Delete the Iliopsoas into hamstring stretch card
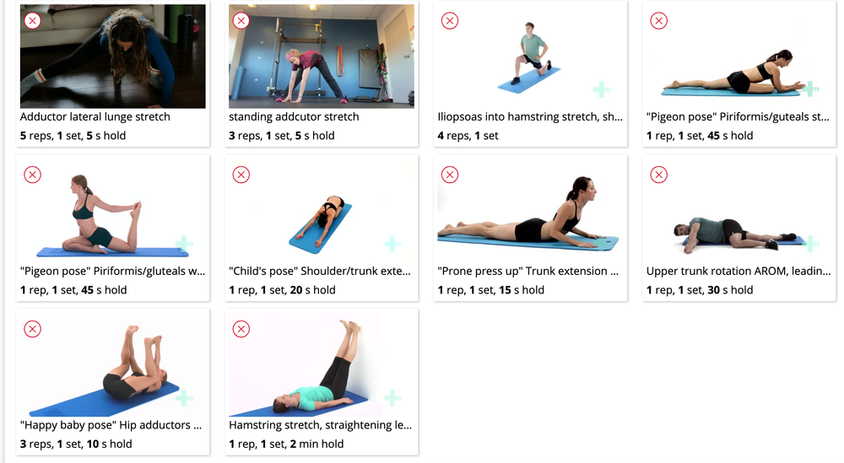The height and width of the screenshot is (463, 844). 450,21
